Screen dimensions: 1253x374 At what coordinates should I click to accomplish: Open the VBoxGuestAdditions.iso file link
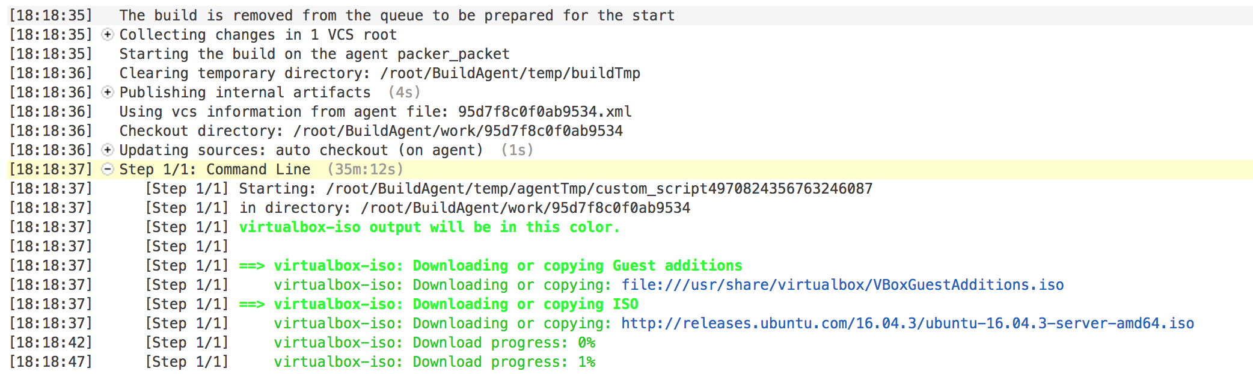(x=842, y=285)
